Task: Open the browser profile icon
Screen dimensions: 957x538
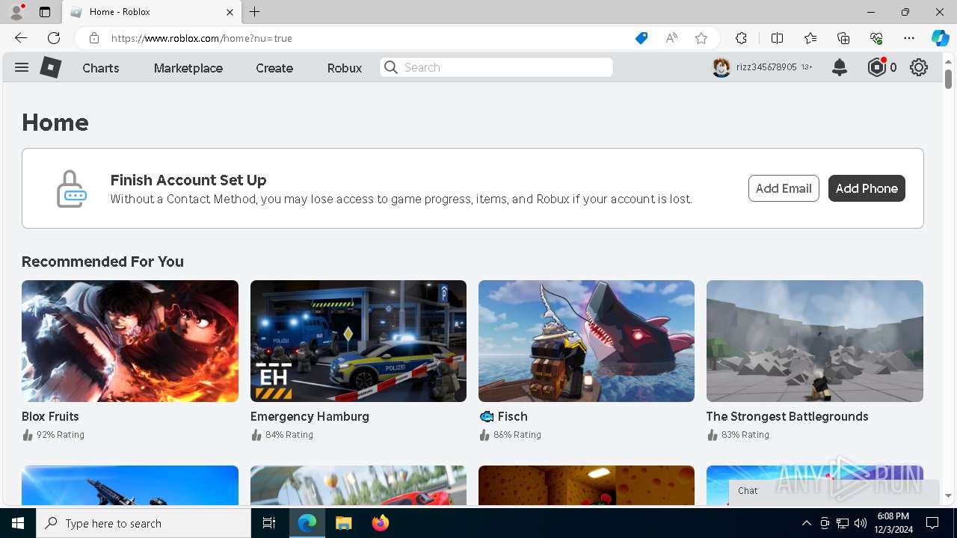Action: pos(16,12)
